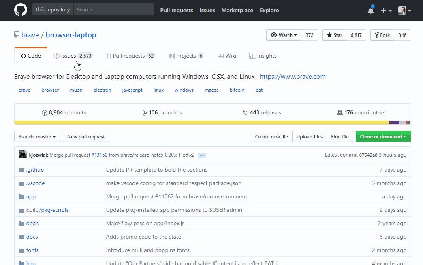Viewport: 423px width, 265px height.
Task: Select the macos topic tag
Action: [211, 90]
